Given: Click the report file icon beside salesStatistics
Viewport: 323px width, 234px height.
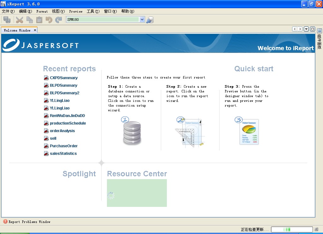Looking at the screenshot, I should coord(46,154).
